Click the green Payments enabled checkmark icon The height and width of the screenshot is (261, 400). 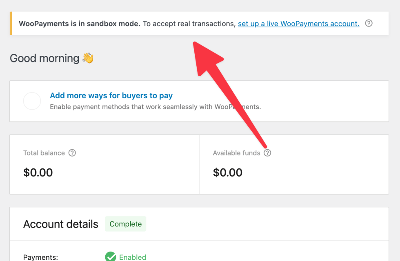pos(111,257)
